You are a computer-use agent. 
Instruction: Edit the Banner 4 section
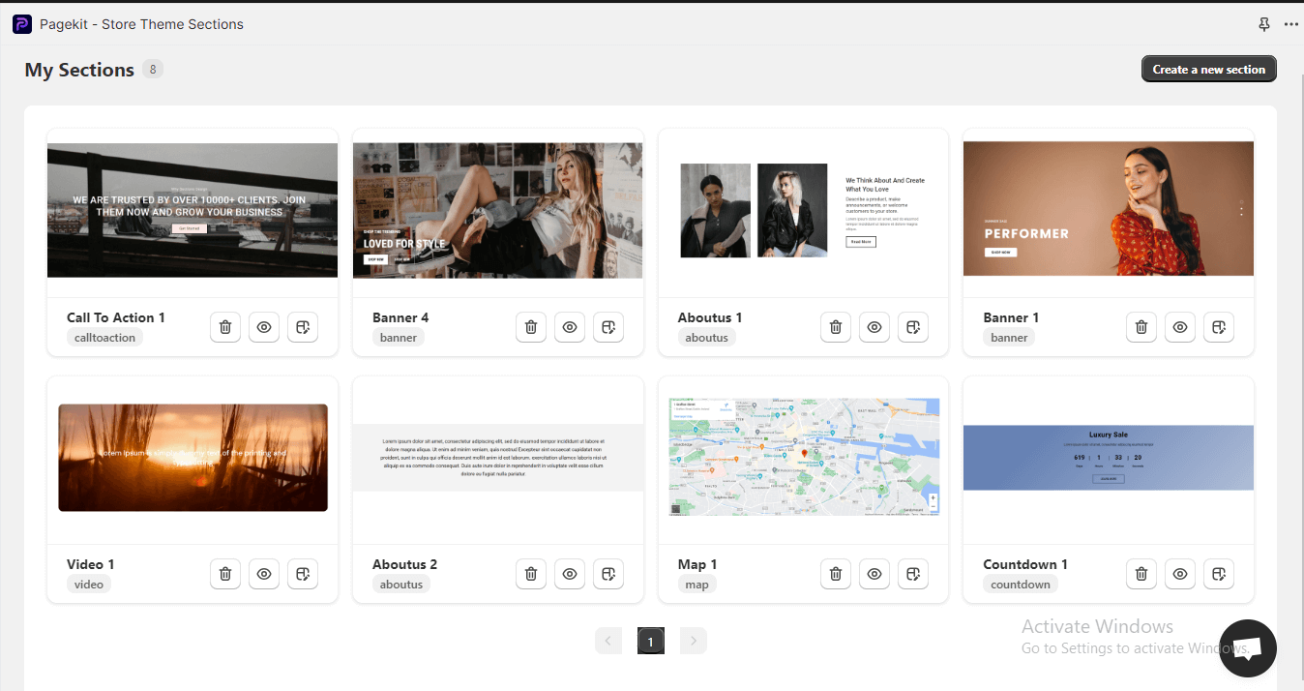click(608, 327)
